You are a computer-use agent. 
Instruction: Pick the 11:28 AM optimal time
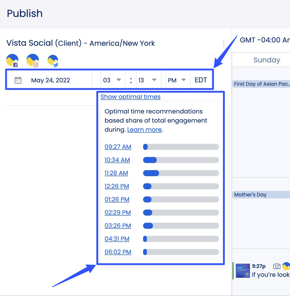tap(116, 173)
